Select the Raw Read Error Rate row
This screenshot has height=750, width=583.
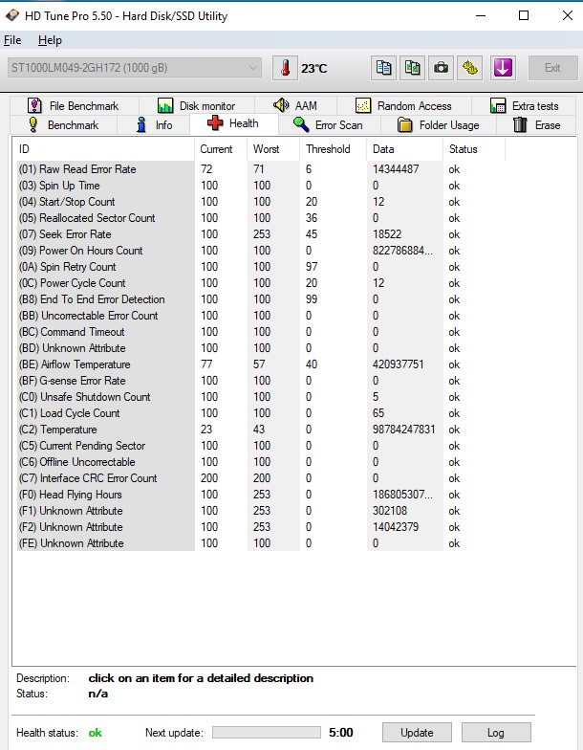click(x=261, y=168)
